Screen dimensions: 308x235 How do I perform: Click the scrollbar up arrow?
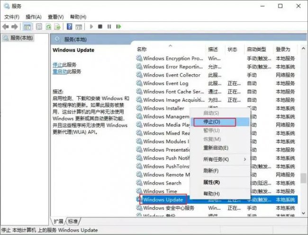(303, 48)
